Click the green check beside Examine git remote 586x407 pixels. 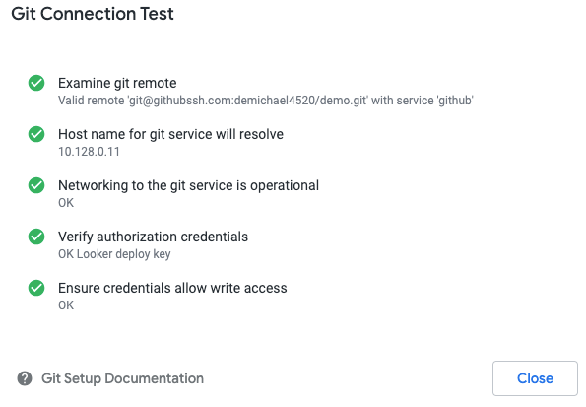tap(36, 83)
